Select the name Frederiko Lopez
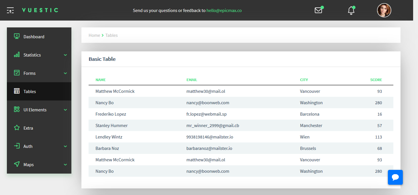 point(111,114)
